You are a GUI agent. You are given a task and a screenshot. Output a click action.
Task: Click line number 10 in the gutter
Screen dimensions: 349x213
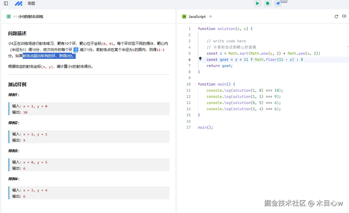click(188, 84)
